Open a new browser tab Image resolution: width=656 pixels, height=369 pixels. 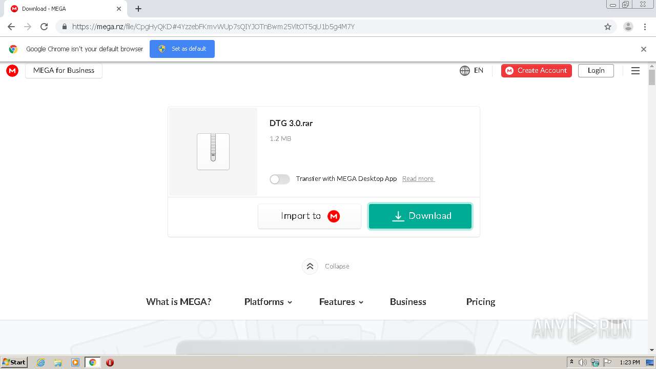138,9
